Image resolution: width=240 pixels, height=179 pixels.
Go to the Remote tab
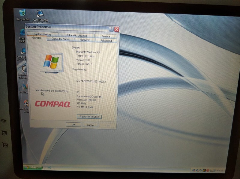106,36
